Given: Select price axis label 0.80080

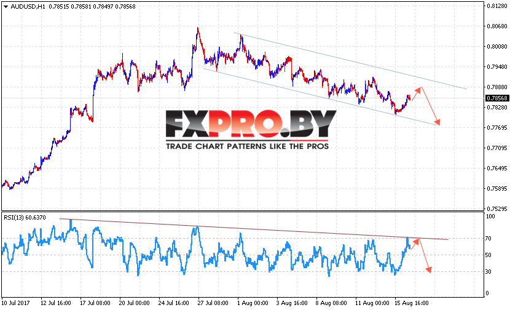Looking at the screenshot, I should pos(497,47).
